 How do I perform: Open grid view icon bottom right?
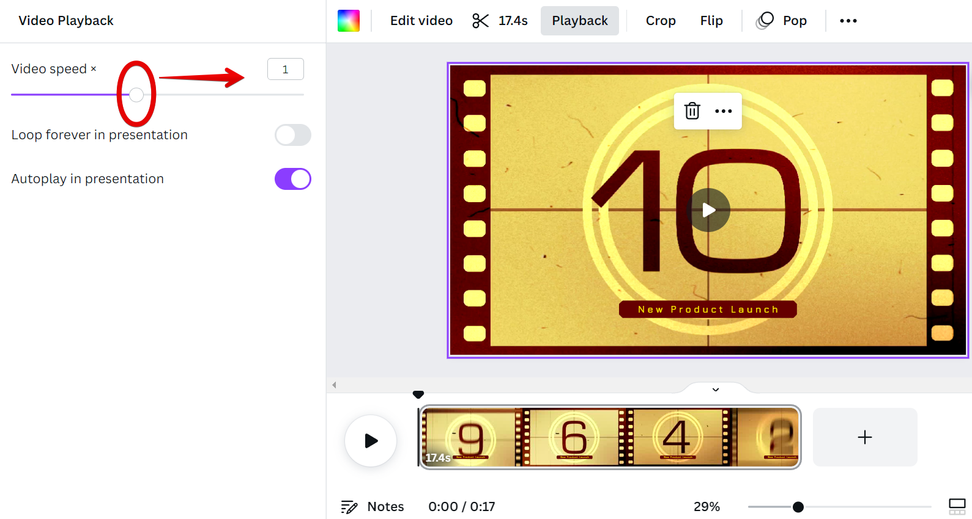click(x=957, y=506)
